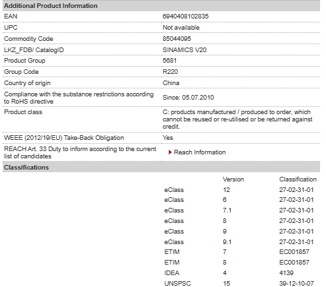This screenshot has width=326, height=287.
Task: Click eClass version 9.1 classification code
Action: (x=296, y=242)
